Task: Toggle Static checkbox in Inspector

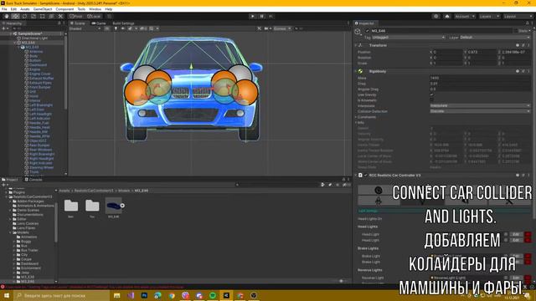Action: tap(516, 31)
